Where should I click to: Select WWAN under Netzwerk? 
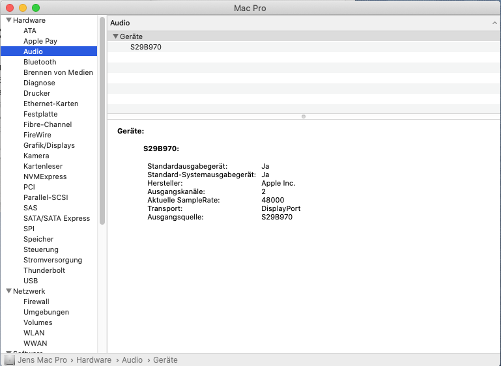(35, 343)
